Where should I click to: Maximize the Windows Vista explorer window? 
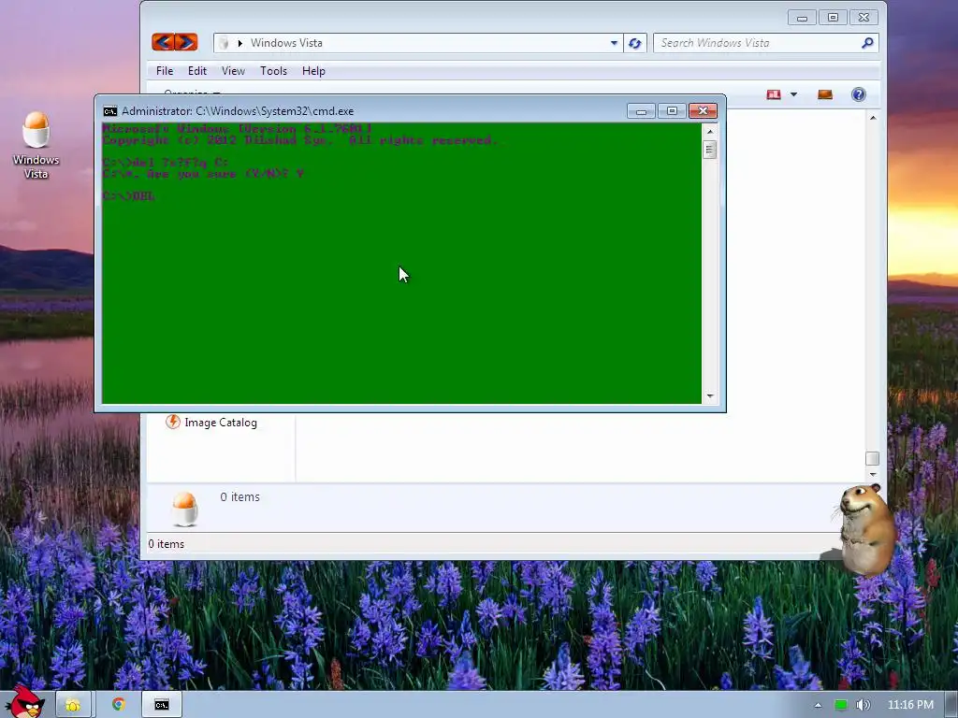tap(833, 18)
